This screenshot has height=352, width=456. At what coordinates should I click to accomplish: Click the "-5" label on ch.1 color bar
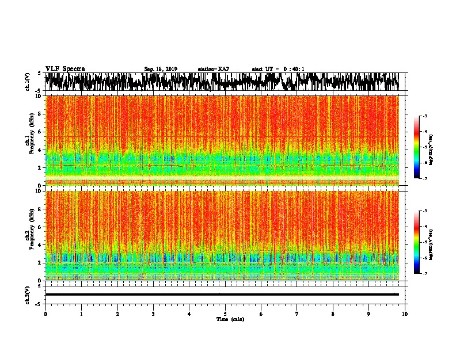point(425,147)
